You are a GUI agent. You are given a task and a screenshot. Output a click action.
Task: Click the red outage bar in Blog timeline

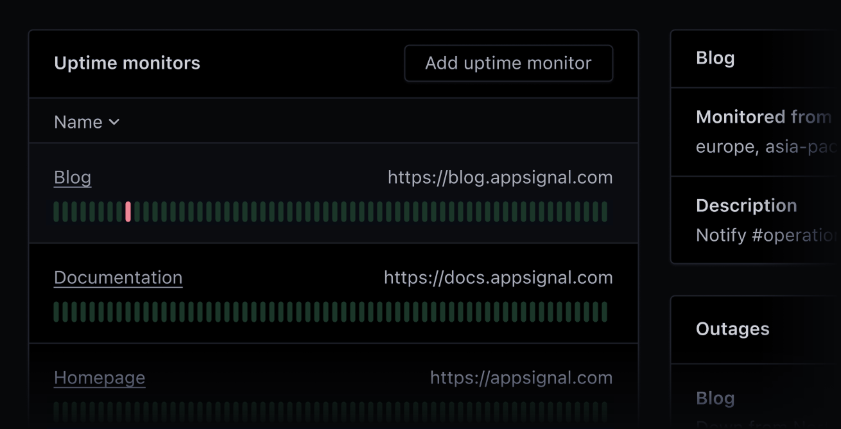128,211
